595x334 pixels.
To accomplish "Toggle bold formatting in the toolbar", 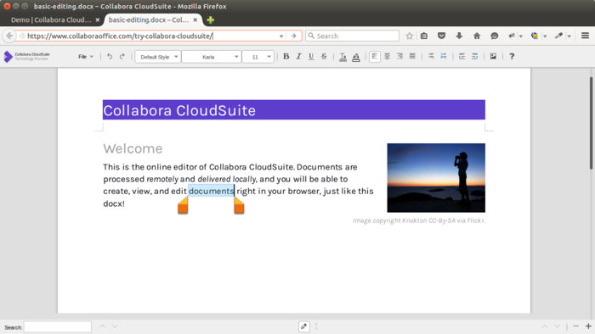I will click(286, 56).
